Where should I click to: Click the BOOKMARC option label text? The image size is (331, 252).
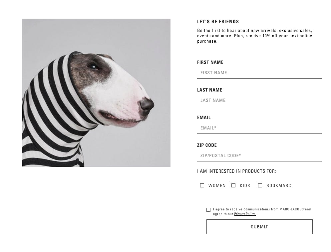click(279, 185)
